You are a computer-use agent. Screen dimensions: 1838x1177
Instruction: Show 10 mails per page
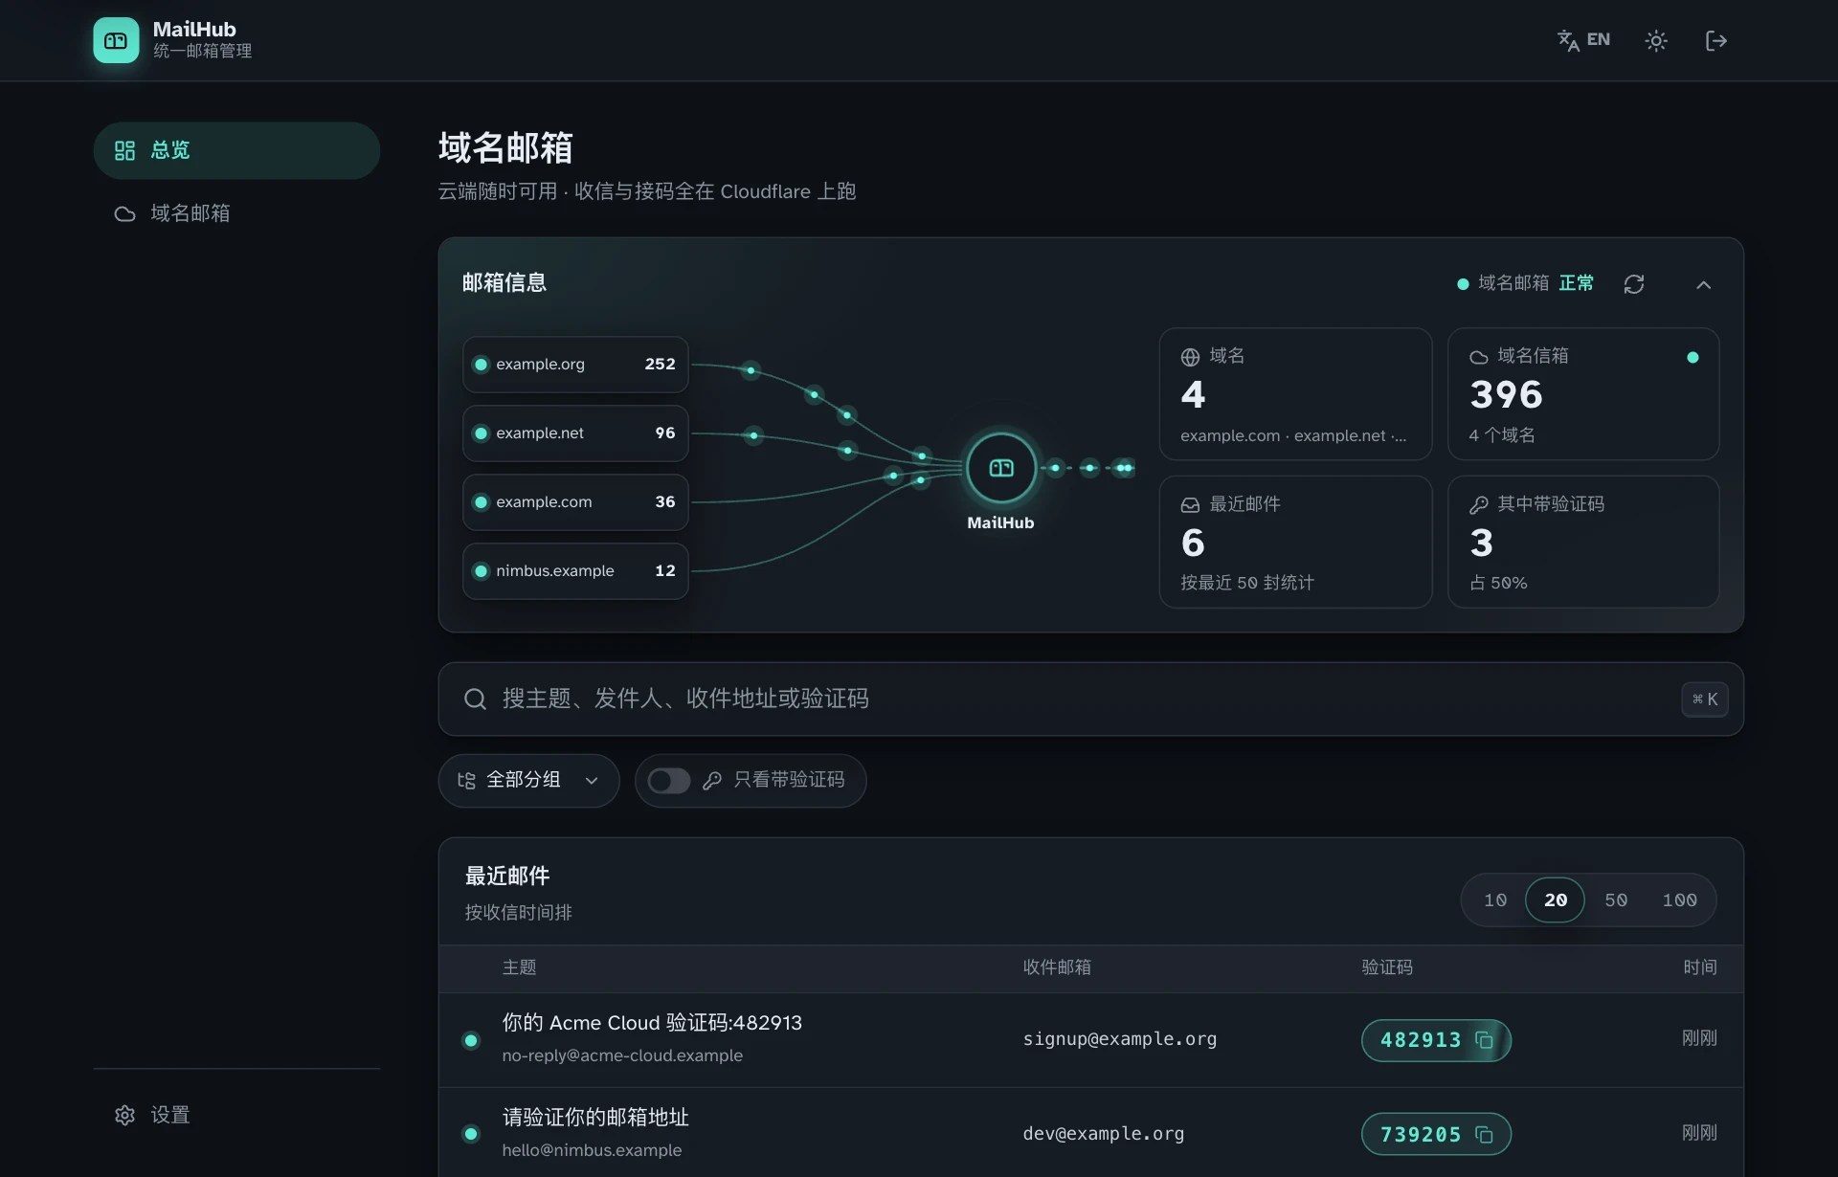click(1495, 900)
